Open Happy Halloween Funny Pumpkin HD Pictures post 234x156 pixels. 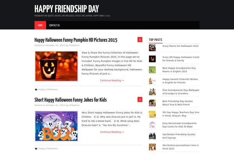(x=76, y=40)
